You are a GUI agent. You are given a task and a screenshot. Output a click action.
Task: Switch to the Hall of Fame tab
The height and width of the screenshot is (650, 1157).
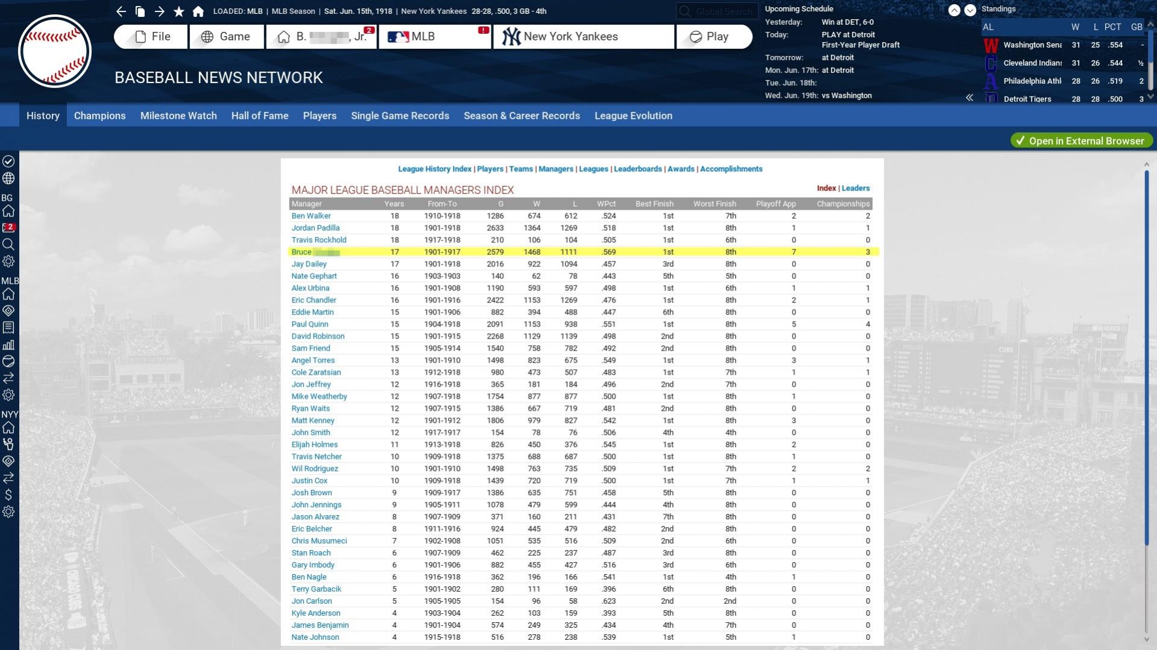pos(260,116)
